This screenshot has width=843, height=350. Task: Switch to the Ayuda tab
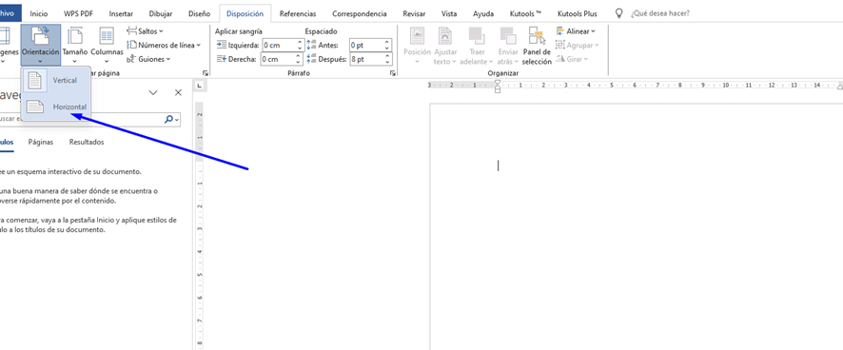click(483, 13)
